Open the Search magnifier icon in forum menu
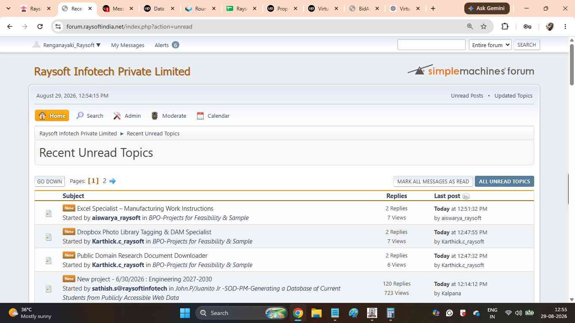This screenshot has width=575, height=323. tap(80, 116)
